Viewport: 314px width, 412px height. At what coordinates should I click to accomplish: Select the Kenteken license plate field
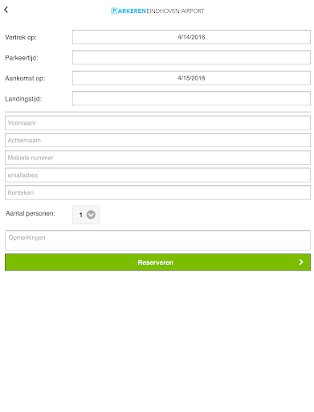tap(157, 192)
